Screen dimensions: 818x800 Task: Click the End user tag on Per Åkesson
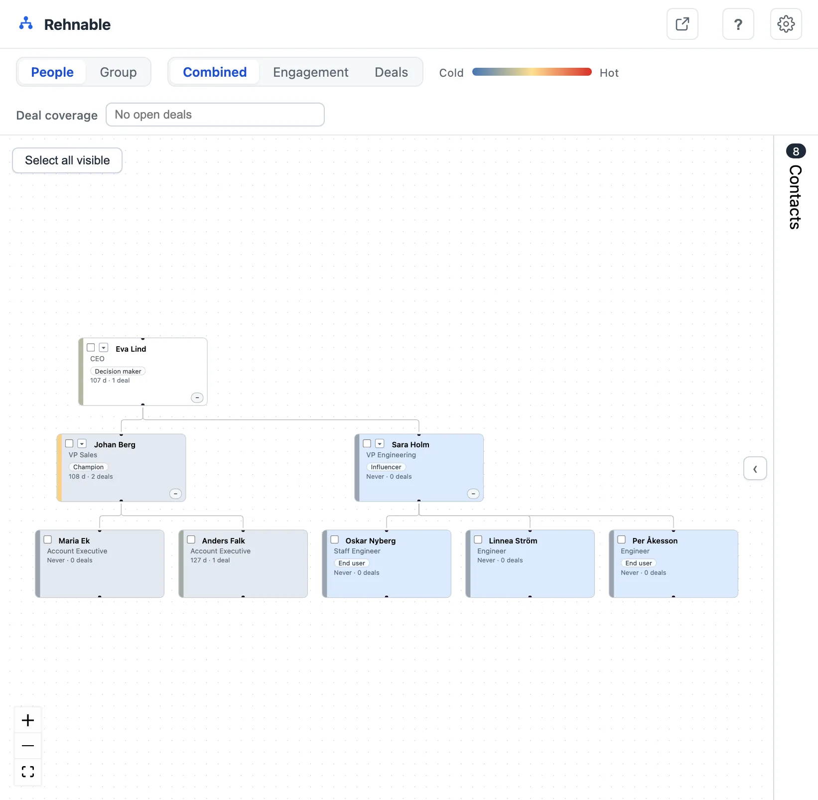click(x=639, y=563)
